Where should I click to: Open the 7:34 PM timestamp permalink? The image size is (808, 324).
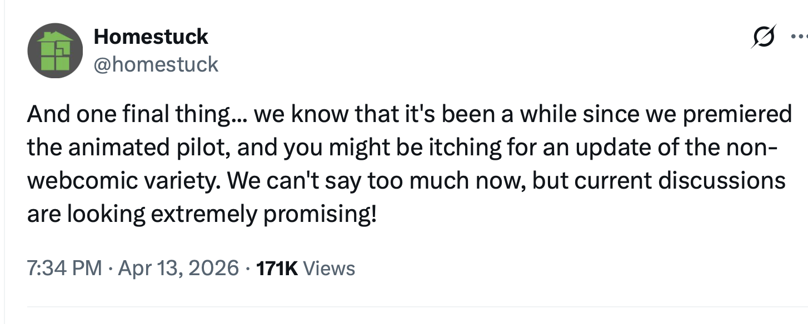[x=64, y=269]
